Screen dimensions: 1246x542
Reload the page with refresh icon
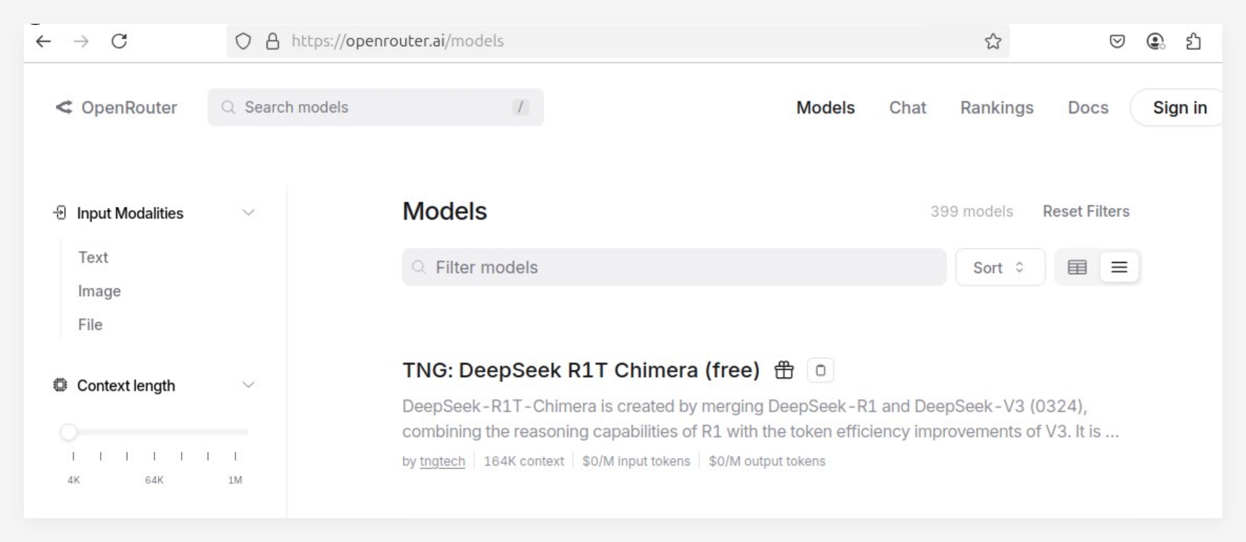tap(120, 42)
